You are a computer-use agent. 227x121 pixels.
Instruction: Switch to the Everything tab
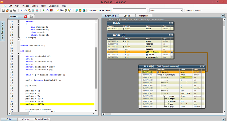(110, 16)
